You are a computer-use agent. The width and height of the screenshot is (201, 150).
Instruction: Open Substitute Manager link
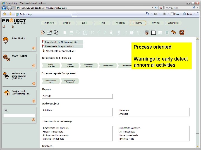coord(130,128)
